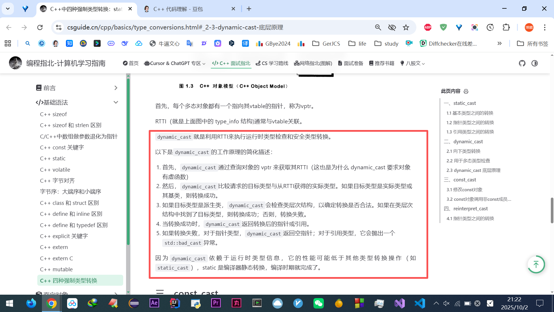Screen dimensions: 554x312
Task: Jump to 三、const_cast section in outline
Action: point(460,180)
